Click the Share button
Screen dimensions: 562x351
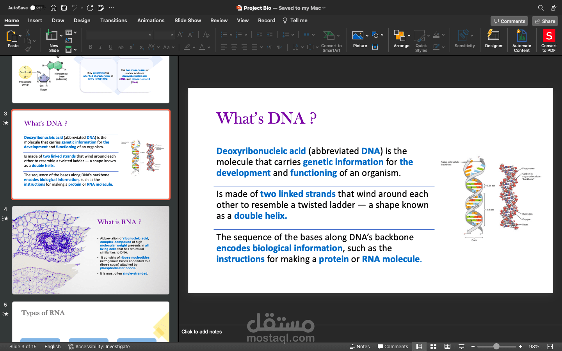click(x=545, y=21)
